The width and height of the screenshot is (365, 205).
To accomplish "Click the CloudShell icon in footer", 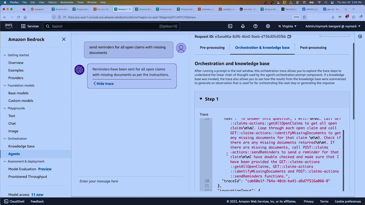I will (x=6, y=201).
